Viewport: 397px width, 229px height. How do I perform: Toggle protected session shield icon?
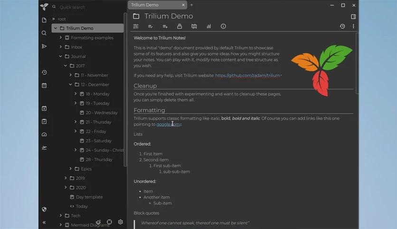(44, 209)
